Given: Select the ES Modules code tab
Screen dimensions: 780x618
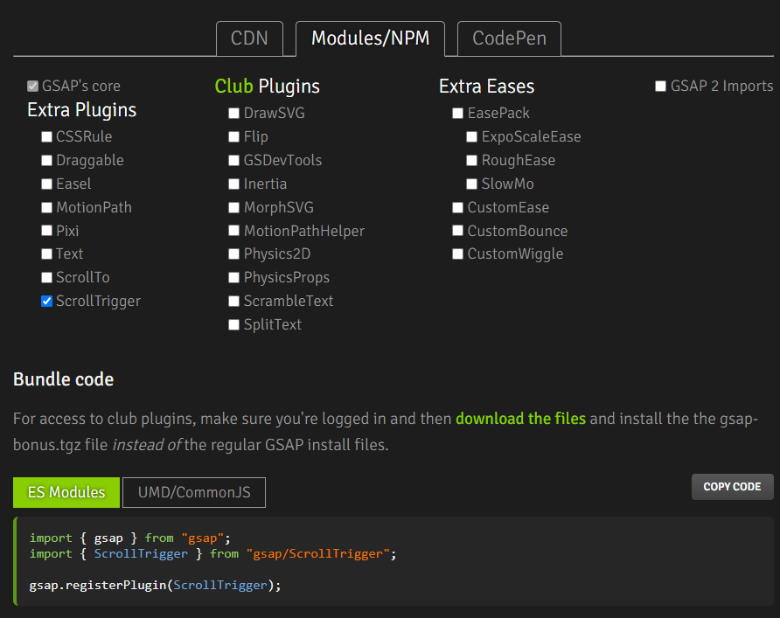Looking at the screenshot, I should 66,492.
